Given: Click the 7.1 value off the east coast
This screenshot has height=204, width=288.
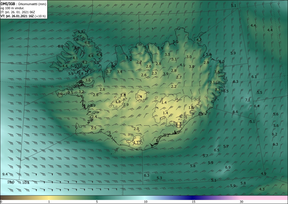Looking at the screenshot, I should (248, 100).
